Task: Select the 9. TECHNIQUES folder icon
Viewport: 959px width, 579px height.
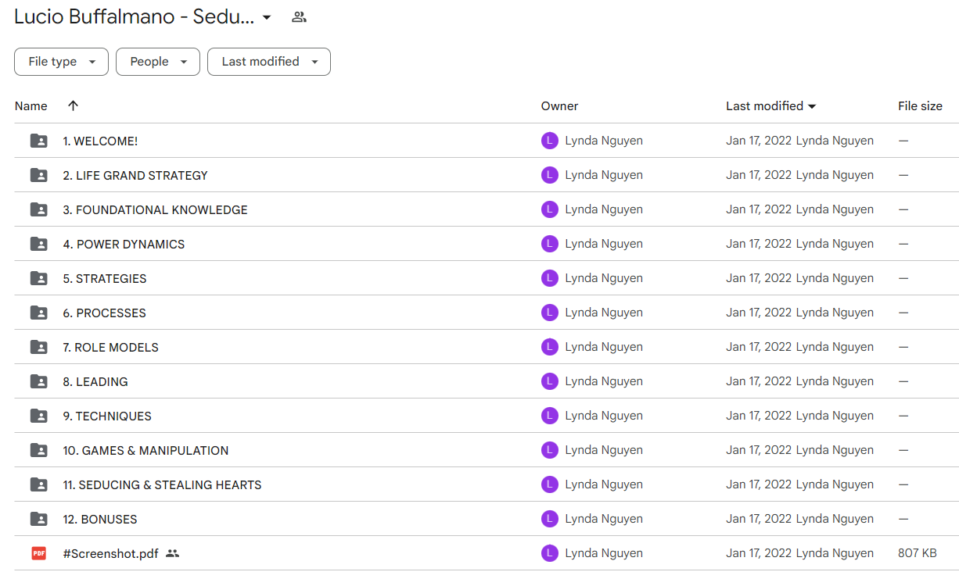Action: (38, 416)
